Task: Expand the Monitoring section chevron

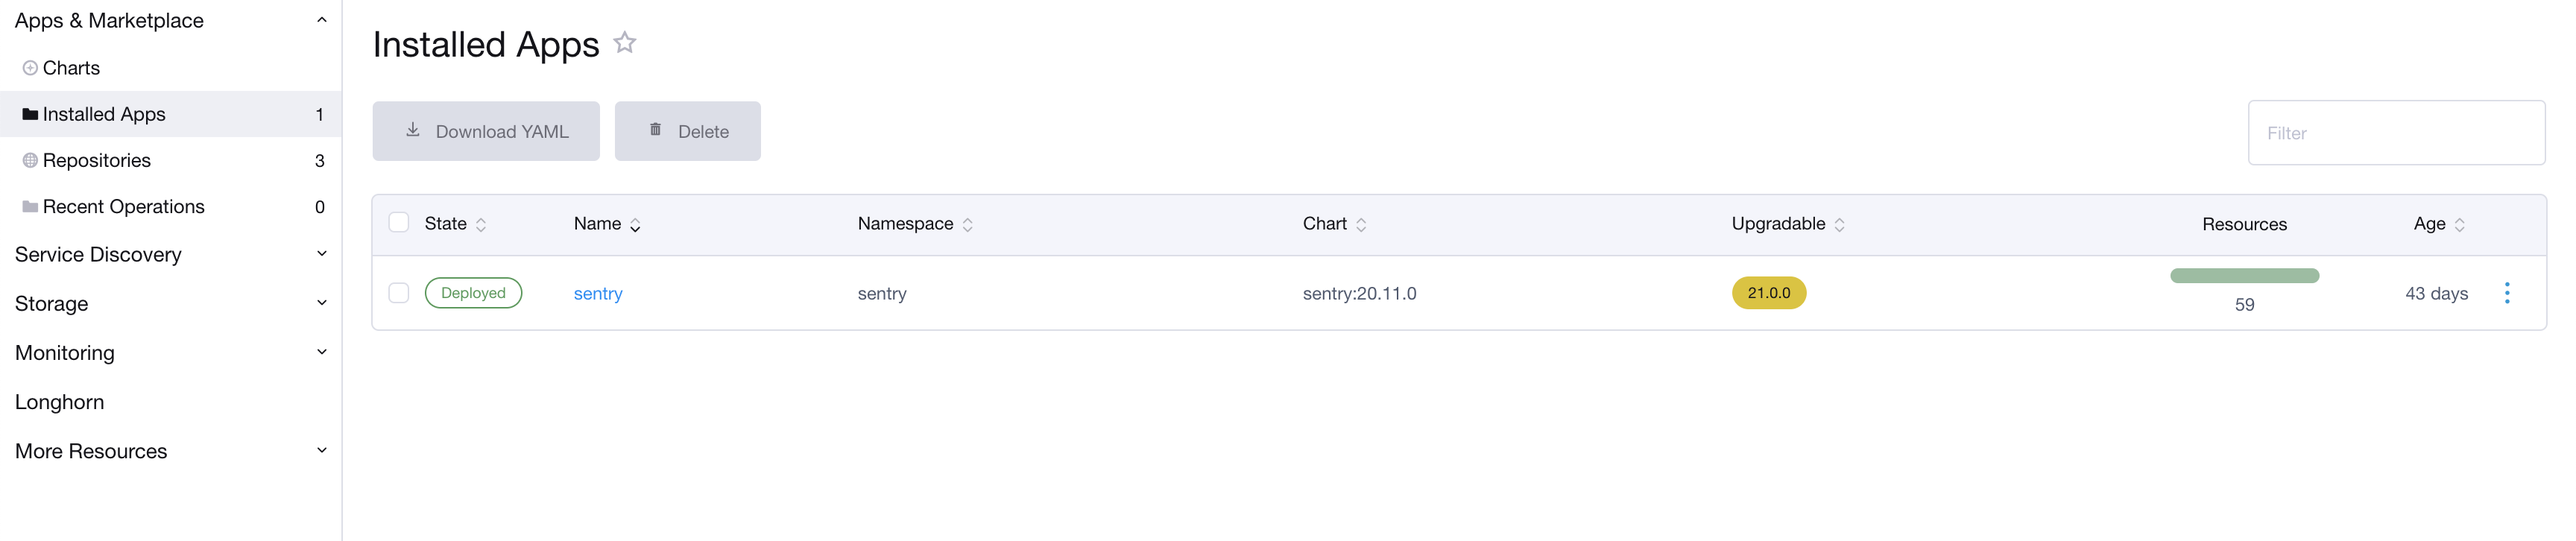Action: pos(321,352)
